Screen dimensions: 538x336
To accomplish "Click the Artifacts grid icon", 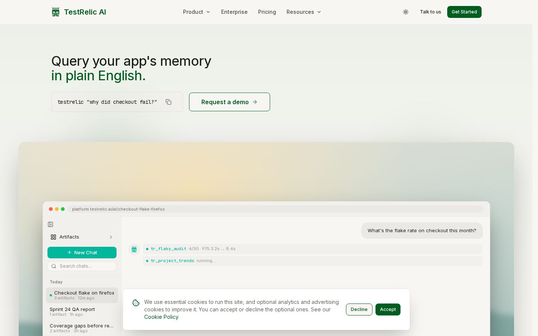I will click(53, 237).
